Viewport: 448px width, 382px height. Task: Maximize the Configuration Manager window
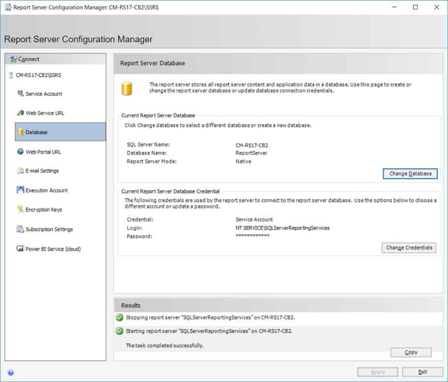[x=415, y=7]
